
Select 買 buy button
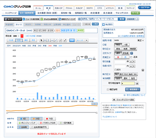(118, 57)
